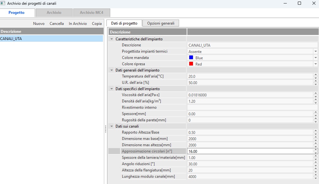Viewport: 319px width, 184px height.
Task: Collapse Dati generali dell'impianto section
Action: point(111,70)
